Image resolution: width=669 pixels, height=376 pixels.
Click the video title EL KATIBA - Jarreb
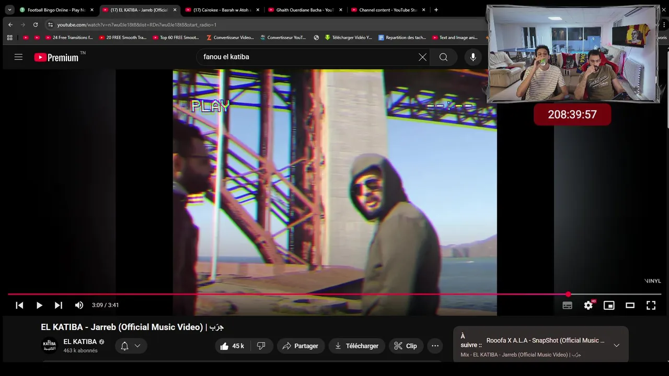click(132, 327)
